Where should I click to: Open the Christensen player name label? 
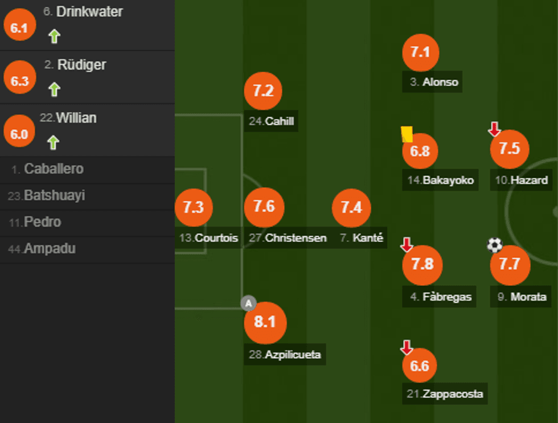(288, 238)
